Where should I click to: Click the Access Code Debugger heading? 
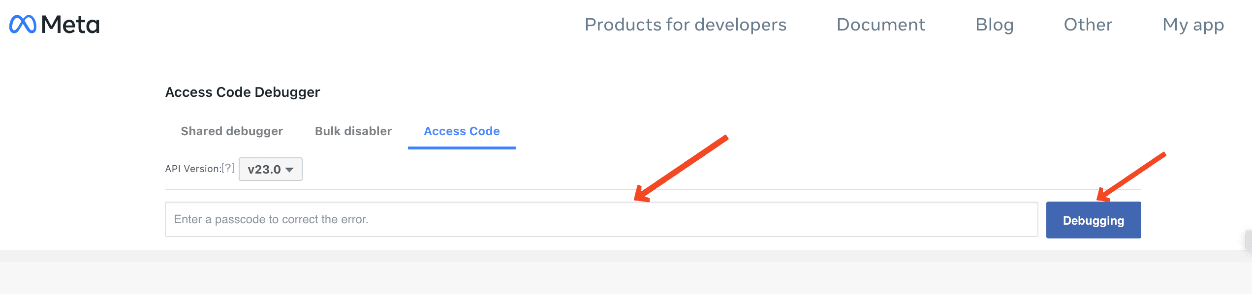pos(242,92)
